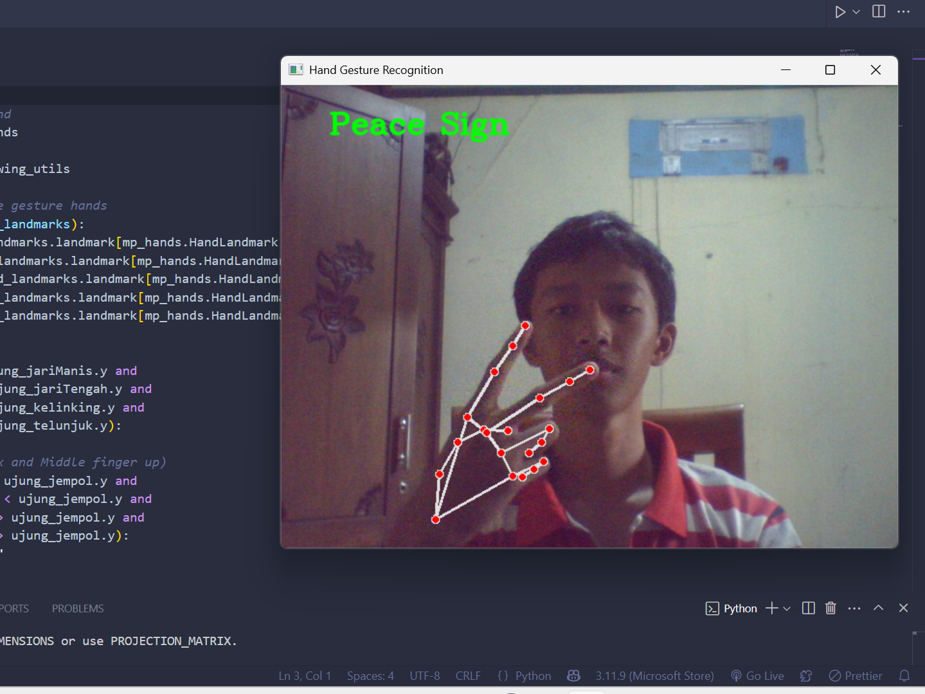Click the Hand Gesture Recognition window app icon
The image size is (925, 694).
coord(296,69)
